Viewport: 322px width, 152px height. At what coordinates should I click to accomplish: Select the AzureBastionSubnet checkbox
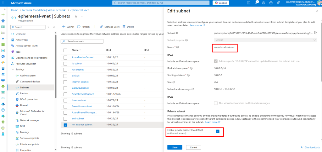[x=65, y=57]
